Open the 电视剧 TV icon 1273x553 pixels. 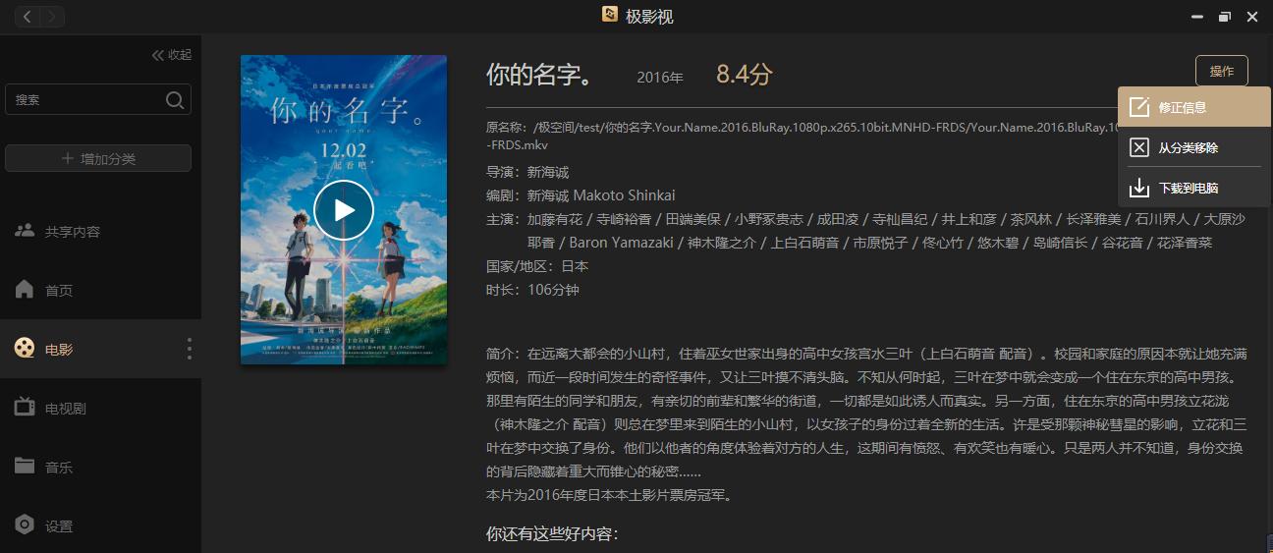click(x=25, y=408)
